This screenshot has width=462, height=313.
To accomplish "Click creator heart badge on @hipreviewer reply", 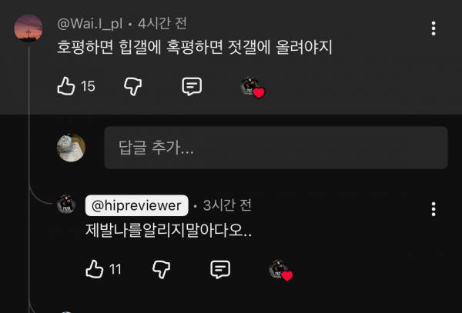I will pos(281,270).
